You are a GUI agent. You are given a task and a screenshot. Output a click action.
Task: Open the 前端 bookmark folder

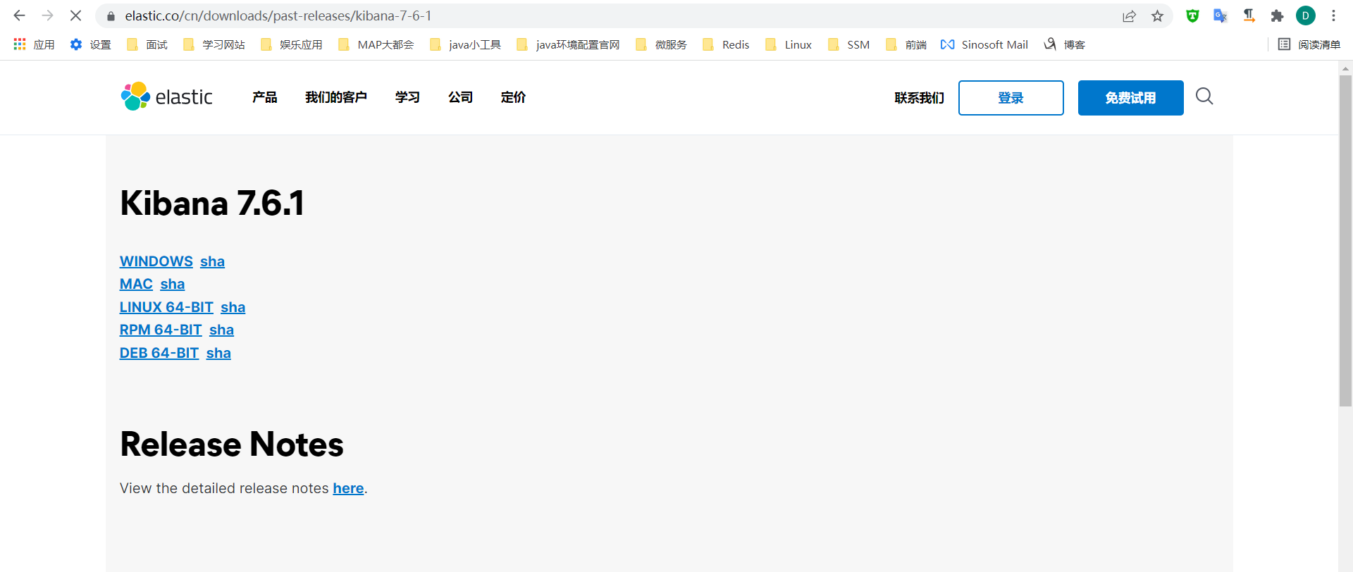906,44
